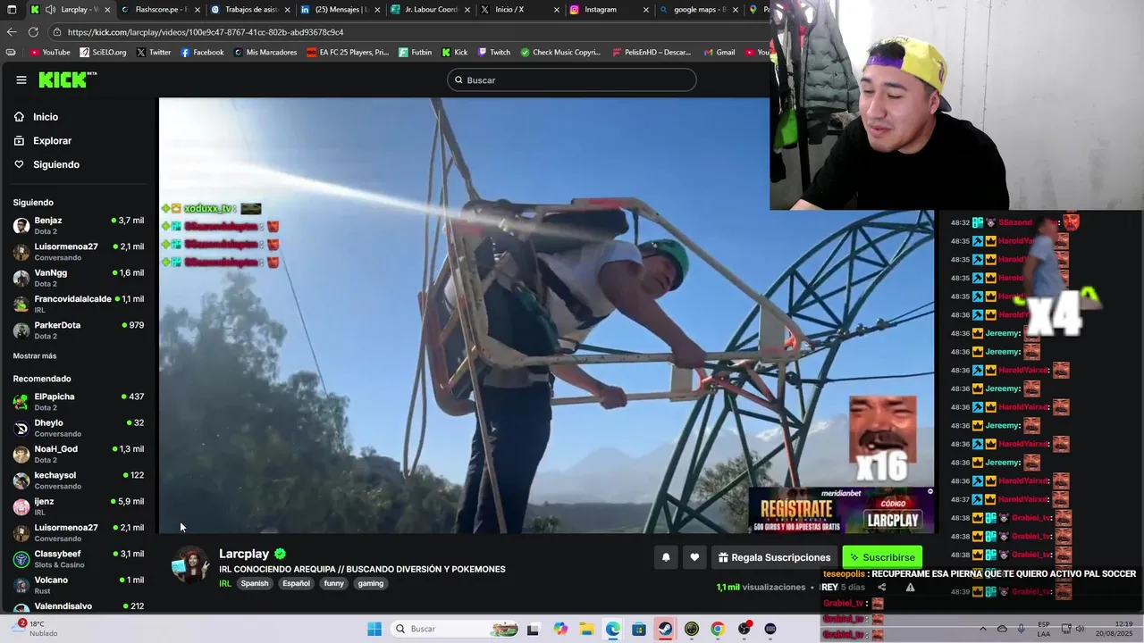
Task: Switch to Trabajos de asistente tab
Action: [x=249, y=10]
